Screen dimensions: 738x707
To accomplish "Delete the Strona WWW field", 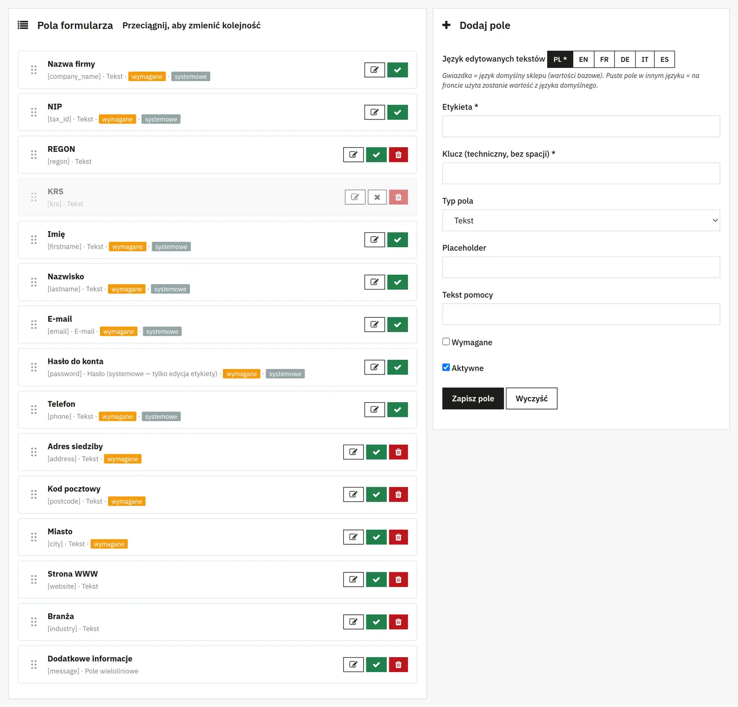I will pyautogui.click(x=399, y=579).
